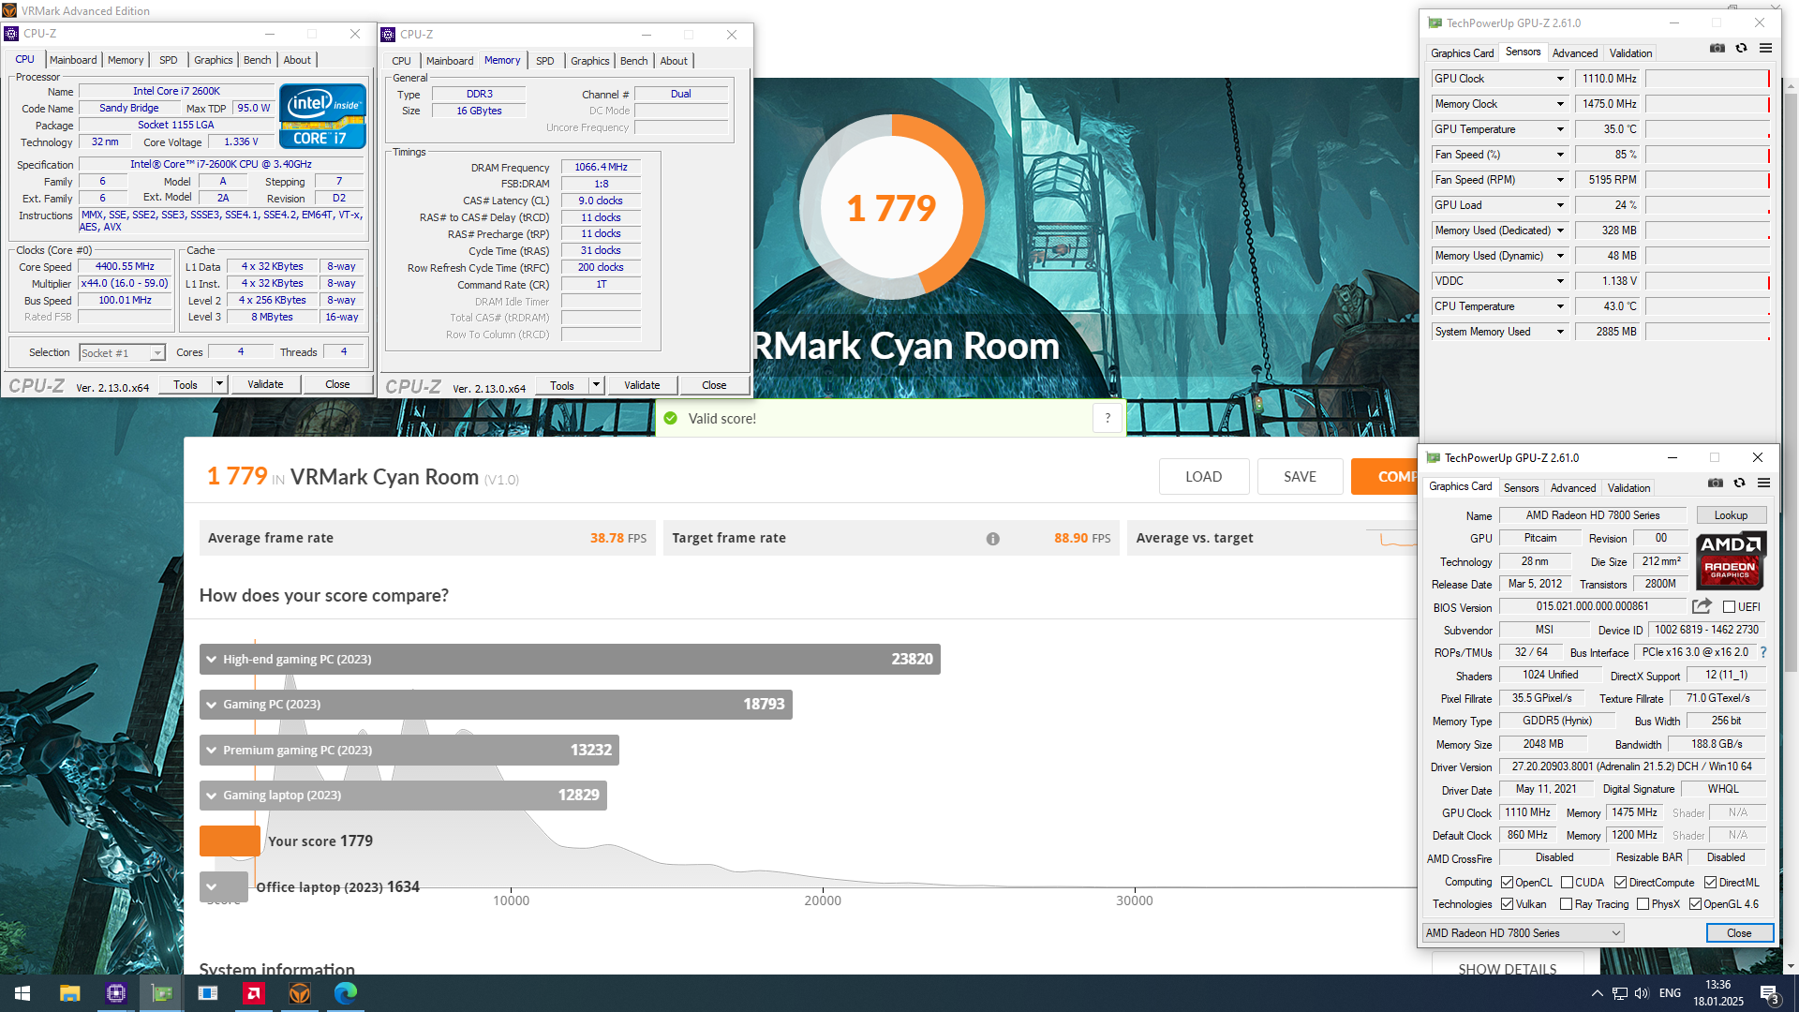1799x1012 pixels.
Task: Open the AMD Radeon HD 7800 Series device dropdown
Action: tap(1523, 933)
